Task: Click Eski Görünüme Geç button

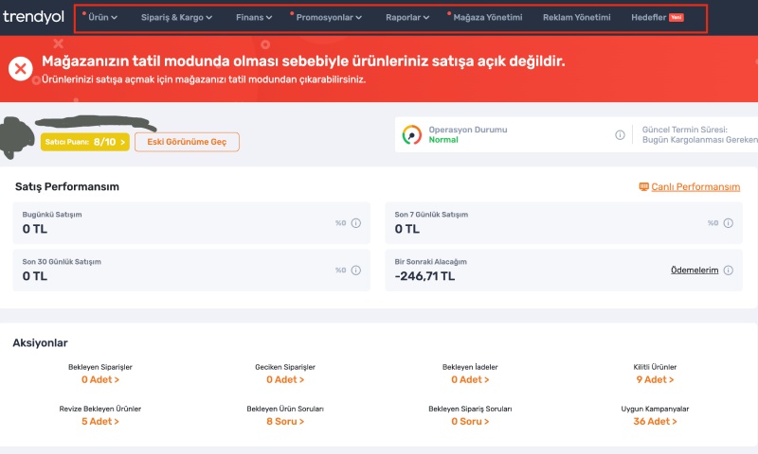Action: [x=187, y=142]
